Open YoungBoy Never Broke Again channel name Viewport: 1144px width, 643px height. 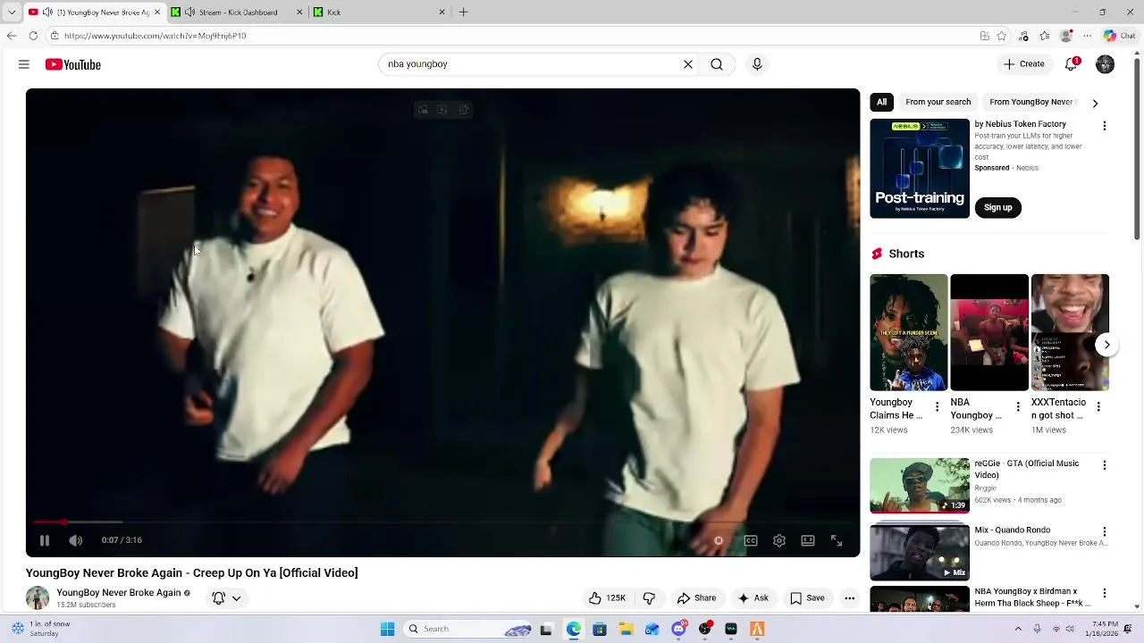coord(119,593)
